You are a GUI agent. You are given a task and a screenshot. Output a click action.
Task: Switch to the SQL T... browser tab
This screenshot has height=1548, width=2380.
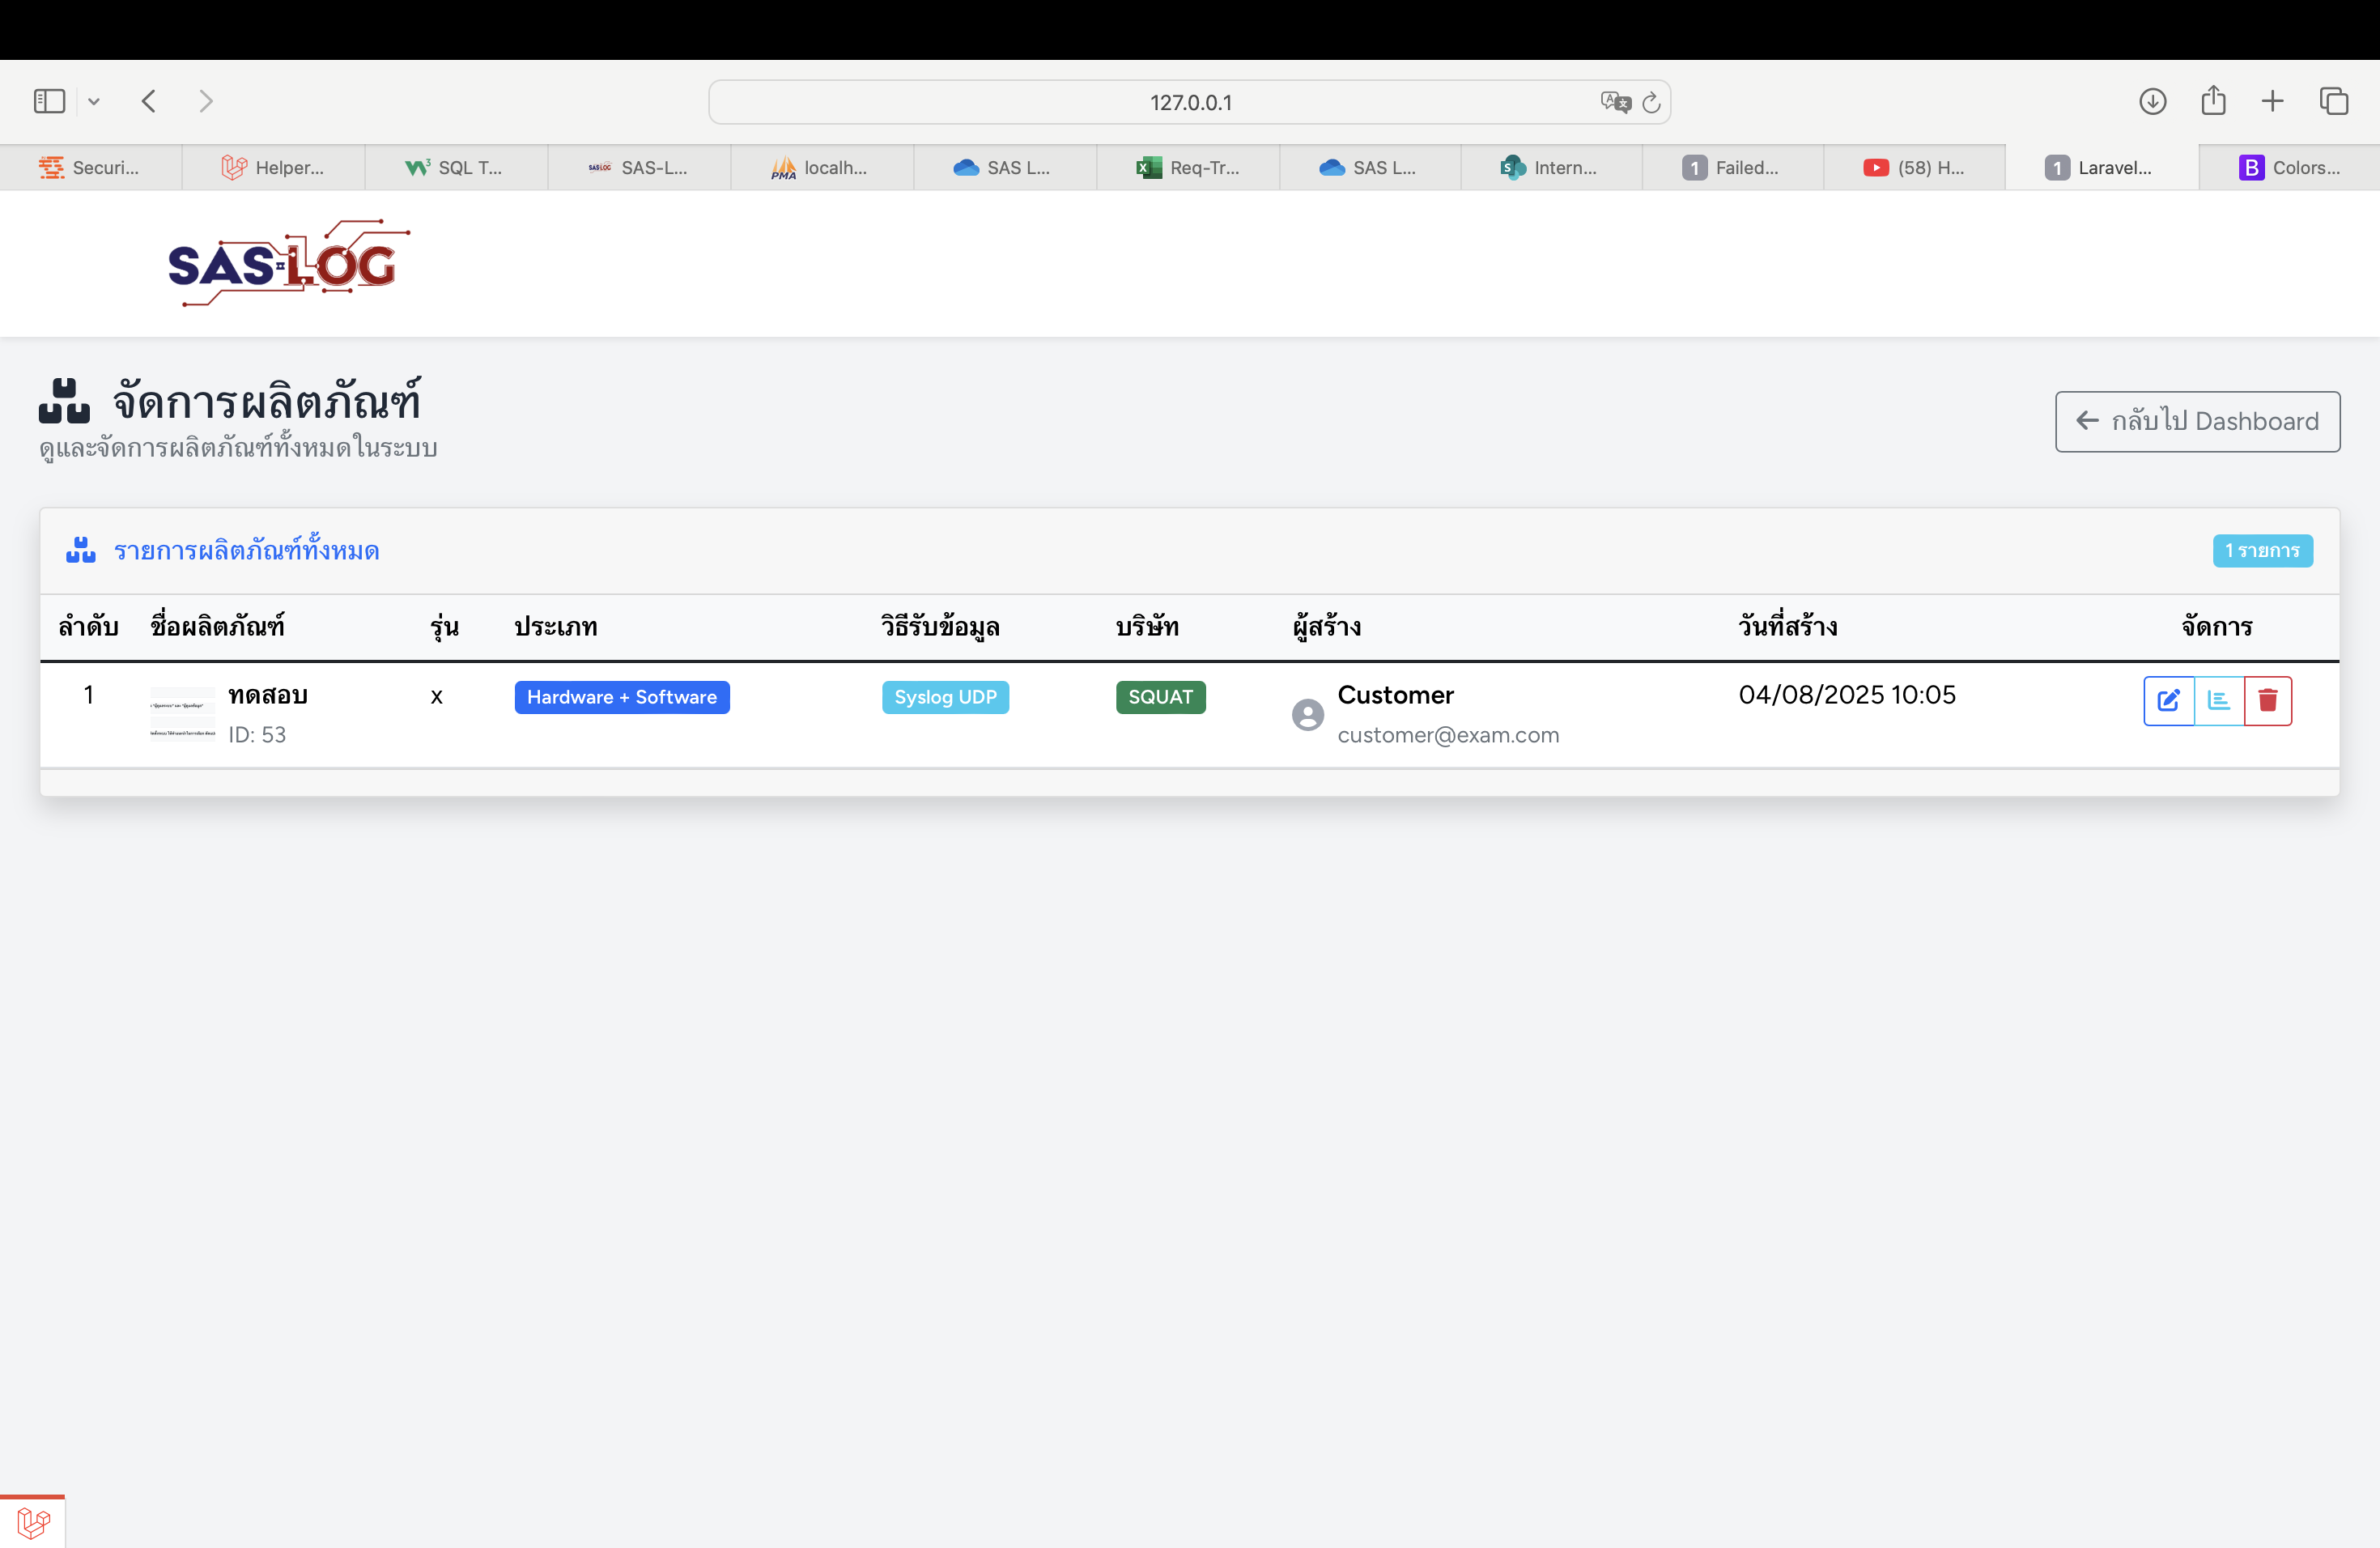click(456, 168)
